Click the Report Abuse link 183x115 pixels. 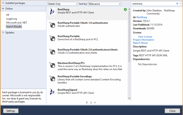(x=140, y=43)
